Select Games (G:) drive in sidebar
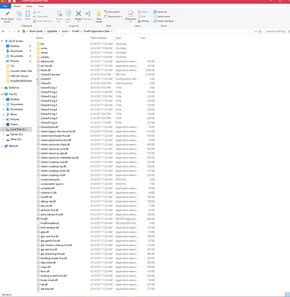This screenshot has height=297, width=290. point(17,134)
